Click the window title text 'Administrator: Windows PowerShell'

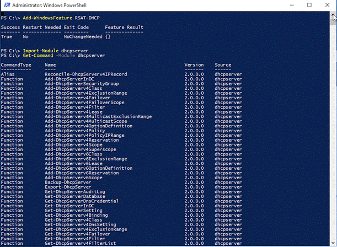pyautogui.click(x=47, y=5)
